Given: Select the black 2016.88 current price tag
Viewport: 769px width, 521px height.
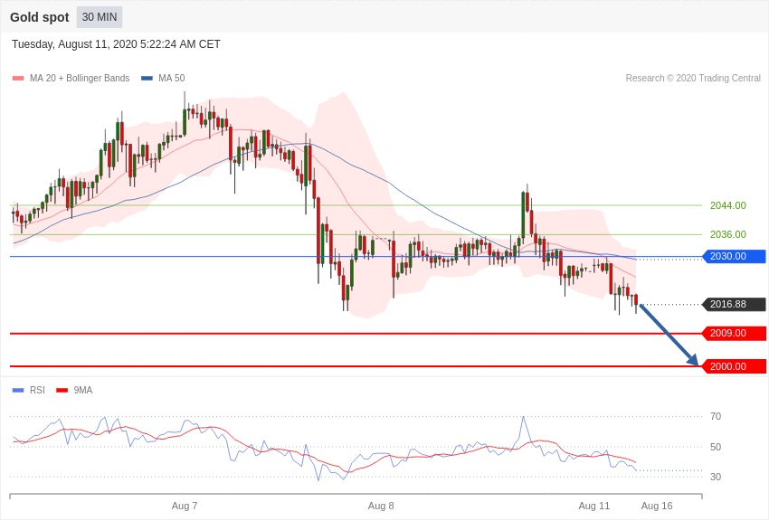Looking at the screenshot, I should [734, 305].
